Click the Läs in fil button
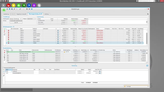164x92 pixels. [x=16, y=22]
